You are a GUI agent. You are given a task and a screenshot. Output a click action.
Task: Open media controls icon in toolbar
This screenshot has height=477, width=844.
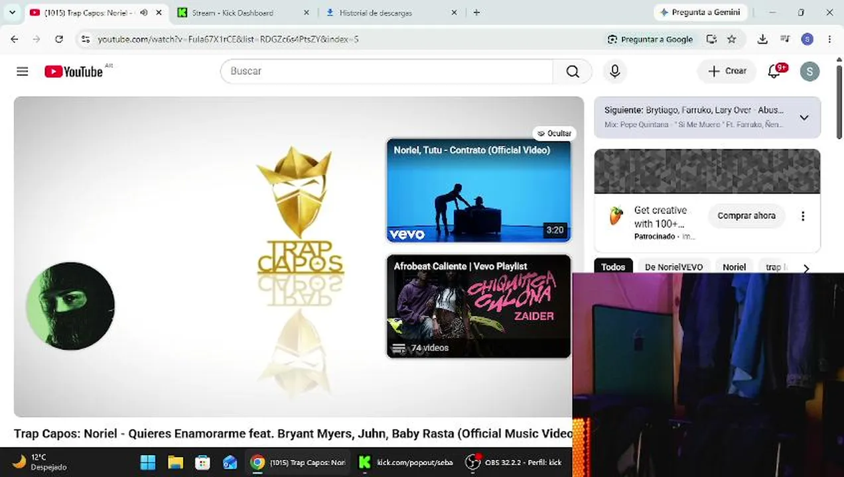coord(785,39)
